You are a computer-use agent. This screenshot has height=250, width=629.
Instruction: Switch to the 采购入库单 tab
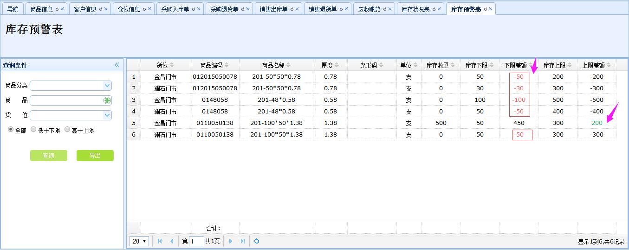tap(175, 9)
